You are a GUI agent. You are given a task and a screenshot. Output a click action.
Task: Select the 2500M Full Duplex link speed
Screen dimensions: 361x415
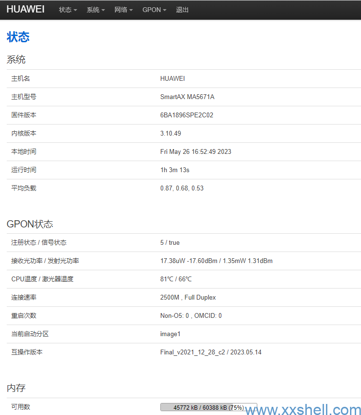pos(188,297)
